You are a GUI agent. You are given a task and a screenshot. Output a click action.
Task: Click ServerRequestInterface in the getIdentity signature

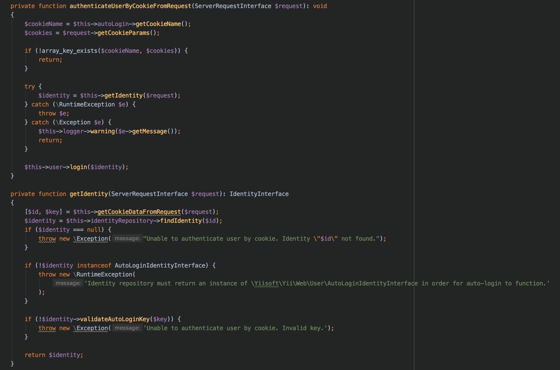pos(150,194)
